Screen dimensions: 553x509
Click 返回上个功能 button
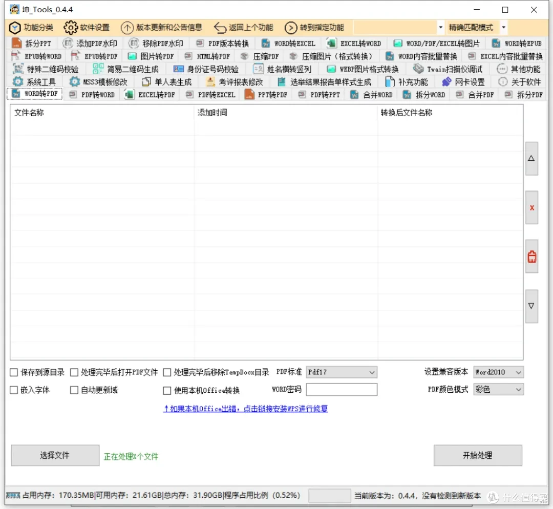pyautogui.click(x=244, y=27)
